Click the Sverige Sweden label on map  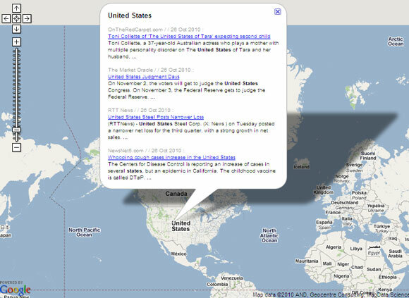(354, 168)
